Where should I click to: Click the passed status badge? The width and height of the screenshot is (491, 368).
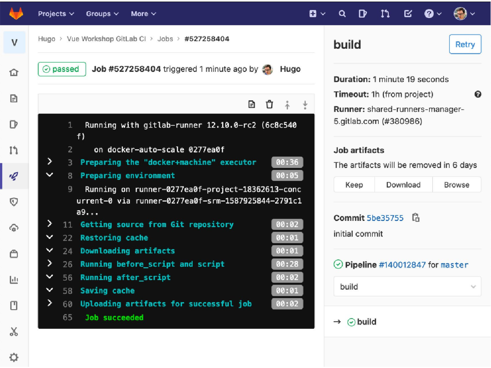point(62,69)
